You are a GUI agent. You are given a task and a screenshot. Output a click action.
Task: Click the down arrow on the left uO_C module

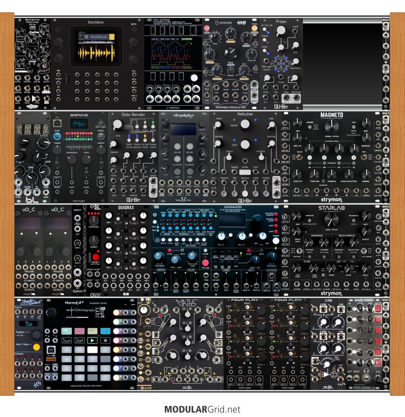click(36, 233)
